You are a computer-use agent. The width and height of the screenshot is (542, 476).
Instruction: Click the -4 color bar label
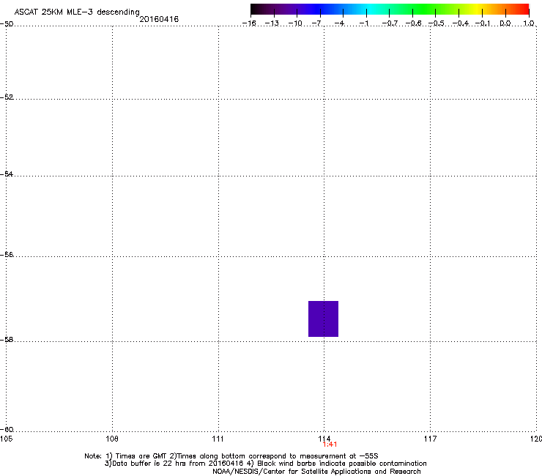pyautogui.click(x=339, y=23)
